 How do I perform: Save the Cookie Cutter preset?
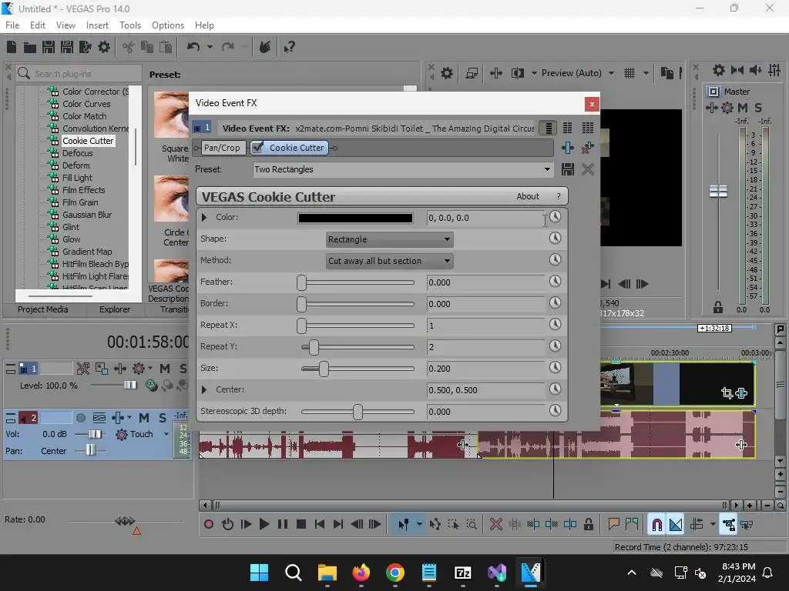pyautogui.click(x=568, y=169)
